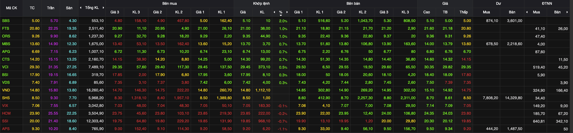This screenshot has height=133, width=573.
Task: Click APS percent change -1.1%
Action: click(283, 129)
